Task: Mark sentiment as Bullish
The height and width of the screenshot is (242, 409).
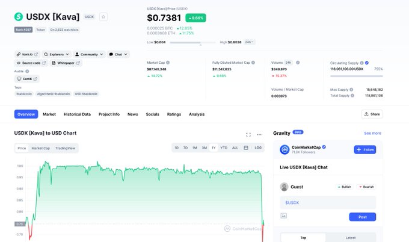Action: pyautogui.click(x=344, y=187)
